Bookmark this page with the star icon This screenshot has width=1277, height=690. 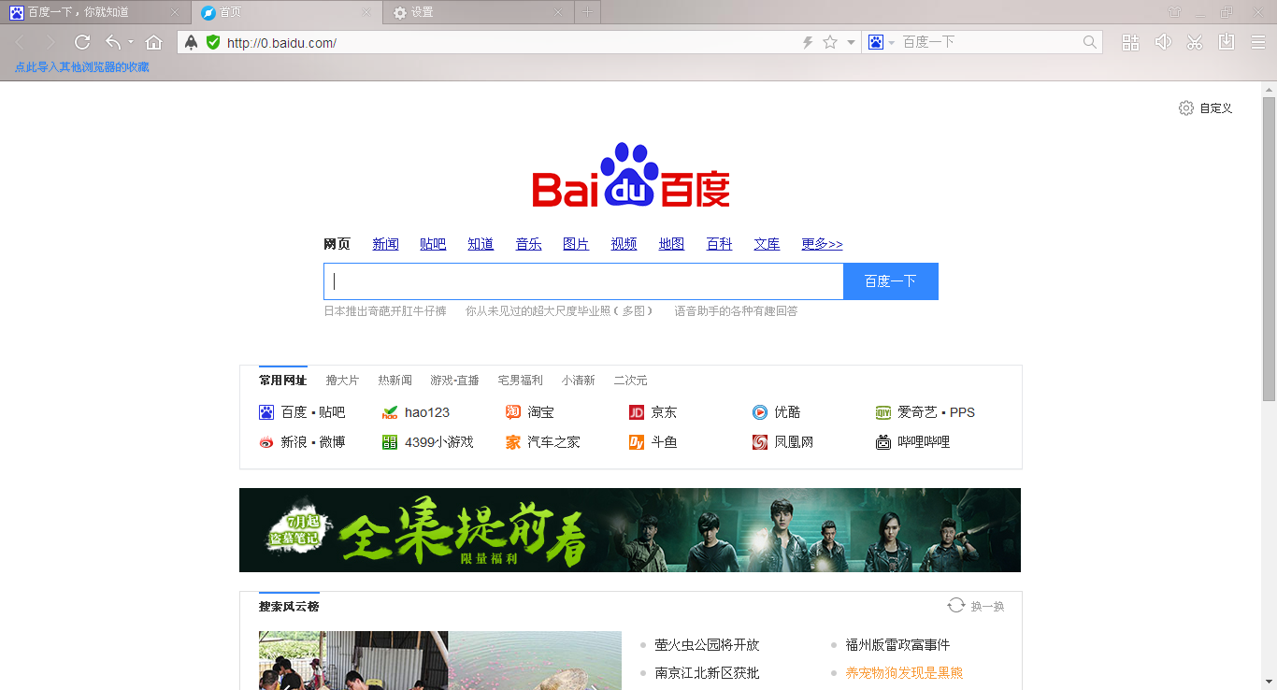coord(830,42)
